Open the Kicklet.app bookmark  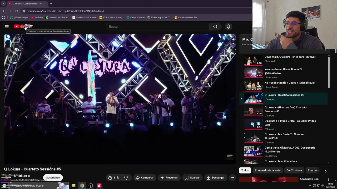159,17
